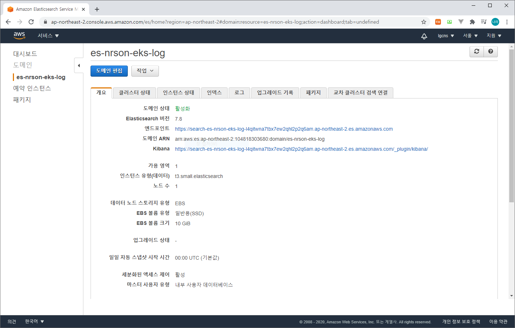Image resolution: width=515 pixels, height=328 pixels.
Task: Bookmark this page with the star icon
Action: (424, 22)
